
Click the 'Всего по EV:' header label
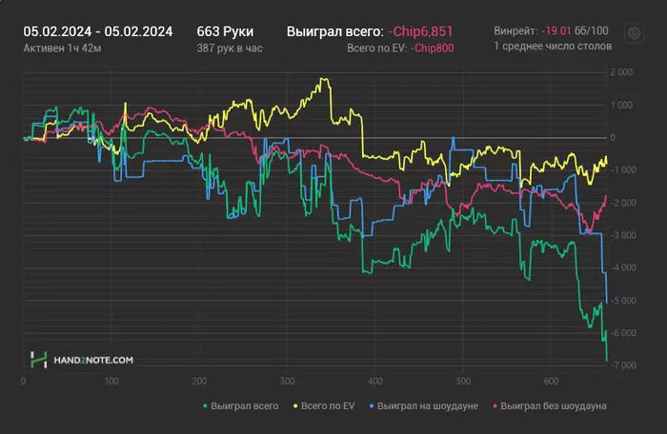pyautogui.click(x=377, y=48)
